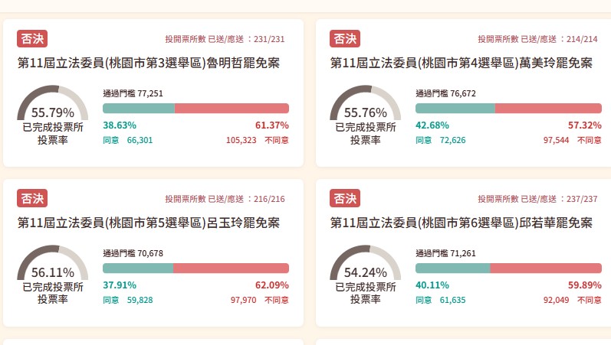Click the 通過門檻 77,251 threshold label
Viewport: 611px width, 345px height.
click(133, 93)
